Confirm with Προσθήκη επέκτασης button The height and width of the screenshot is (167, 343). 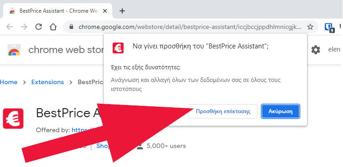pos(223,111)
